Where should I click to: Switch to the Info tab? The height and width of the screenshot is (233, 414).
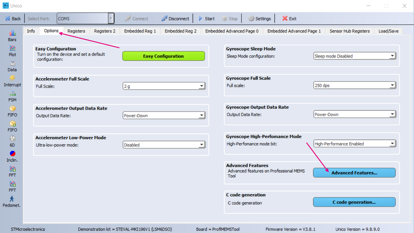tap(31, 31)
